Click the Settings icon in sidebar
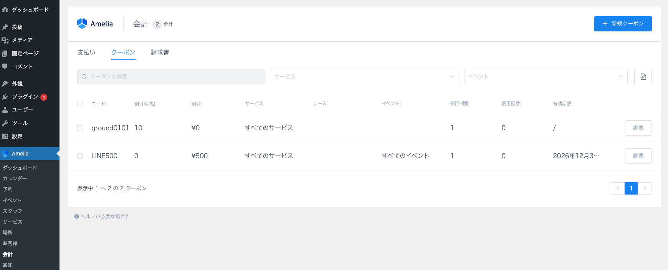This screenshot has height=270, width=668. tap(5, 136)
